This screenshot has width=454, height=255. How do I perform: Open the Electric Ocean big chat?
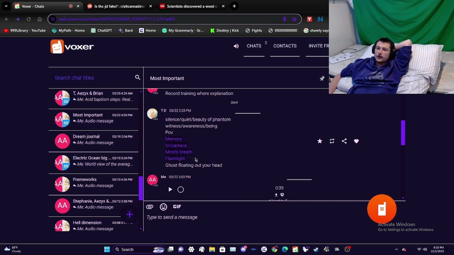94,163
